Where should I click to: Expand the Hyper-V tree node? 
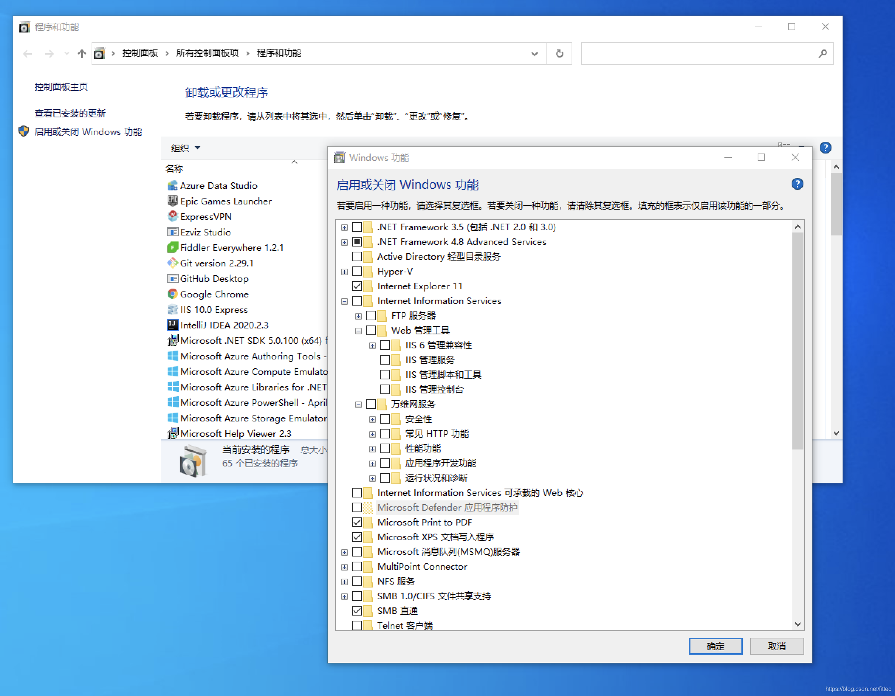344,272
